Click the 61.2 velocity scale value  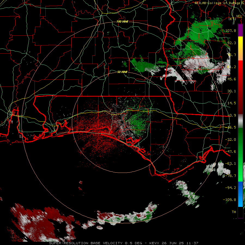pyautogui.click(x=232, y=67)
